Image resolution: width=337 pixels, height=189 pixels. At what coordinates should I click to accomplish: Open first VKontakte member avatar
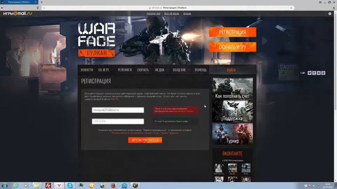click(219, 168)
